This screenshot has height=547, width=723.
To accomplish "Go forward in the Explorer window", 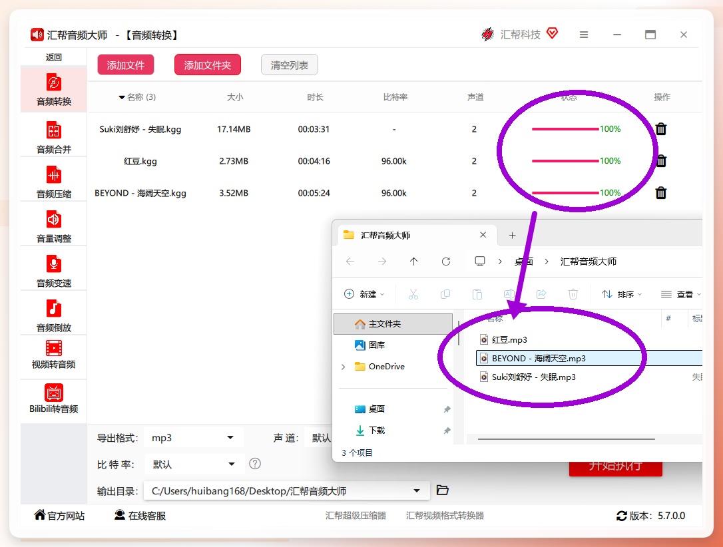I will 381,262.
